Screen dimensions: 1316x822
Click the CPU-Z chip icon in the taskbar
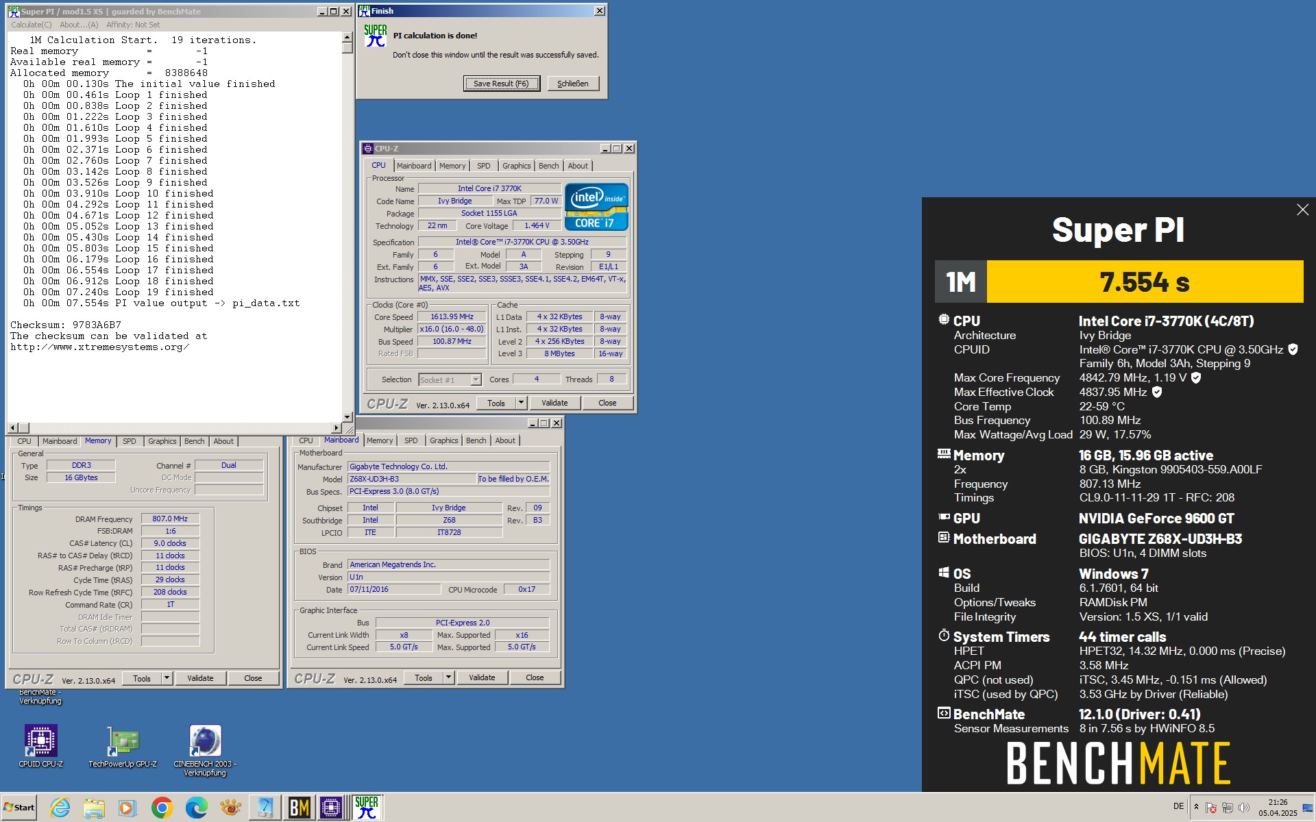tap(331, 808)
